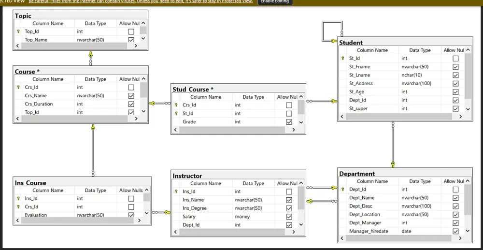This screenshot has height=250, width=483.
Task: Click the key icon for Crs_Id in Course table
Action: coord(18,87)
